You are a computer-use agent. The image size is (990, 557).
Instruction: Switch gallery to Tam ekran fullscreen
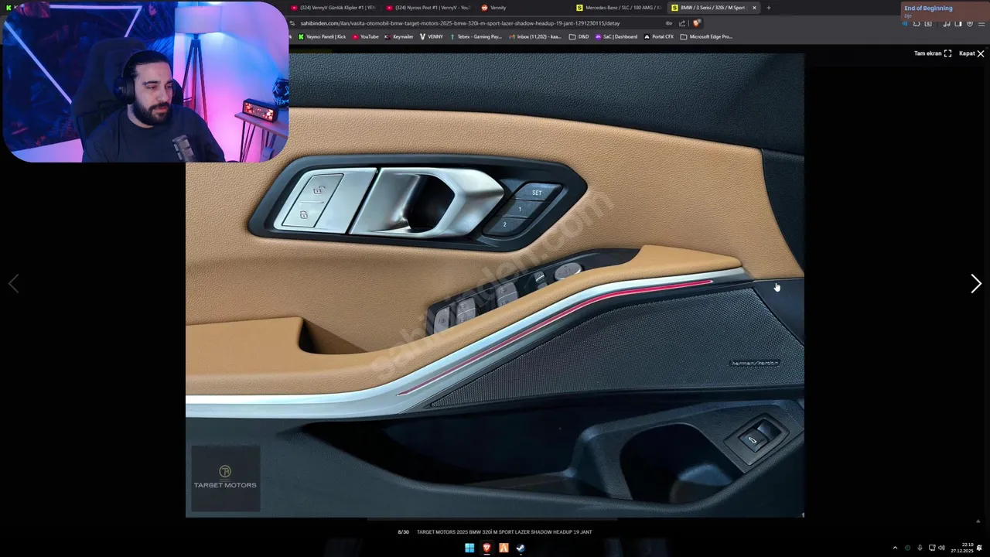click(x=933, y=53)
